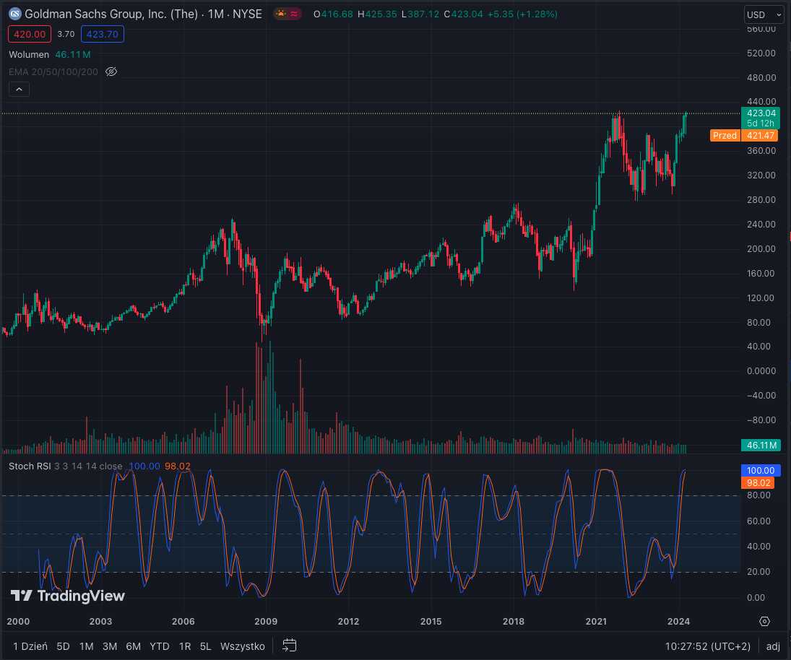Click the orange Stoch RSI 98.02 axis label
Image resolution: width=791 pixels, height=660 pixels.
758,483
